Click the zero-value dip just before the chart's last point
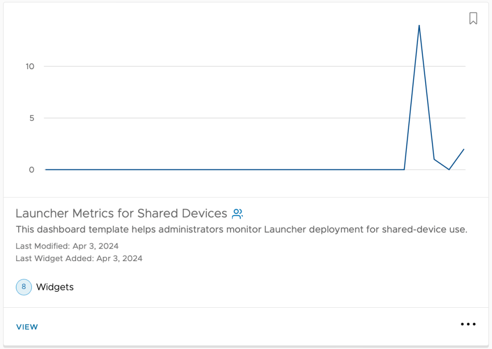Viewport: 492px width, 349px height. click(x=449, y=169)
